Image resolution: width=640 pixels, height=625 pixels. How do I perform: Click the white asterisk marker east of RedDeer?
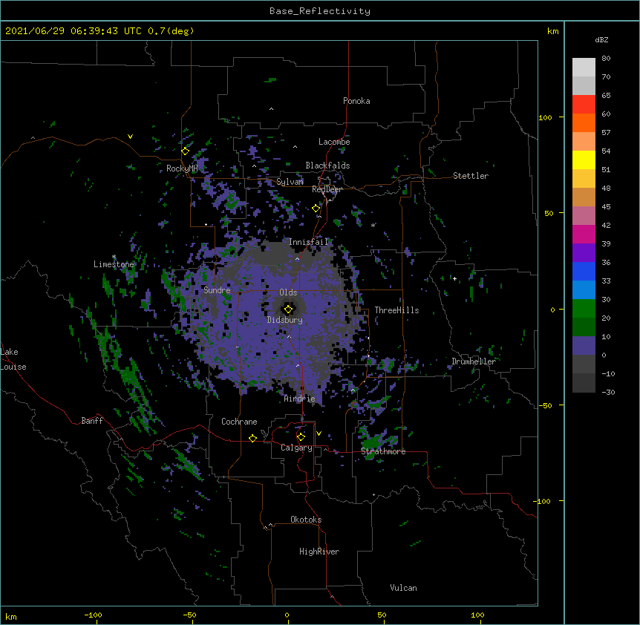tap(373, 225)
